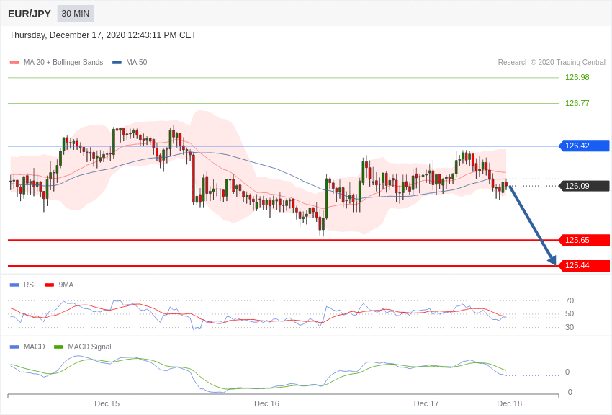Click the Thursday, December 17, 2020 timestamp

pyautogui.click(x=103, y=35)
